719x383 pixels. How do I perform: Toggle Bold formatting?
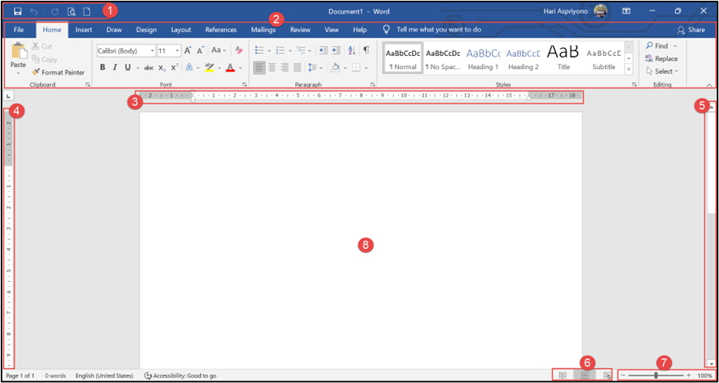pyautogui.click(x=102, y=68)
